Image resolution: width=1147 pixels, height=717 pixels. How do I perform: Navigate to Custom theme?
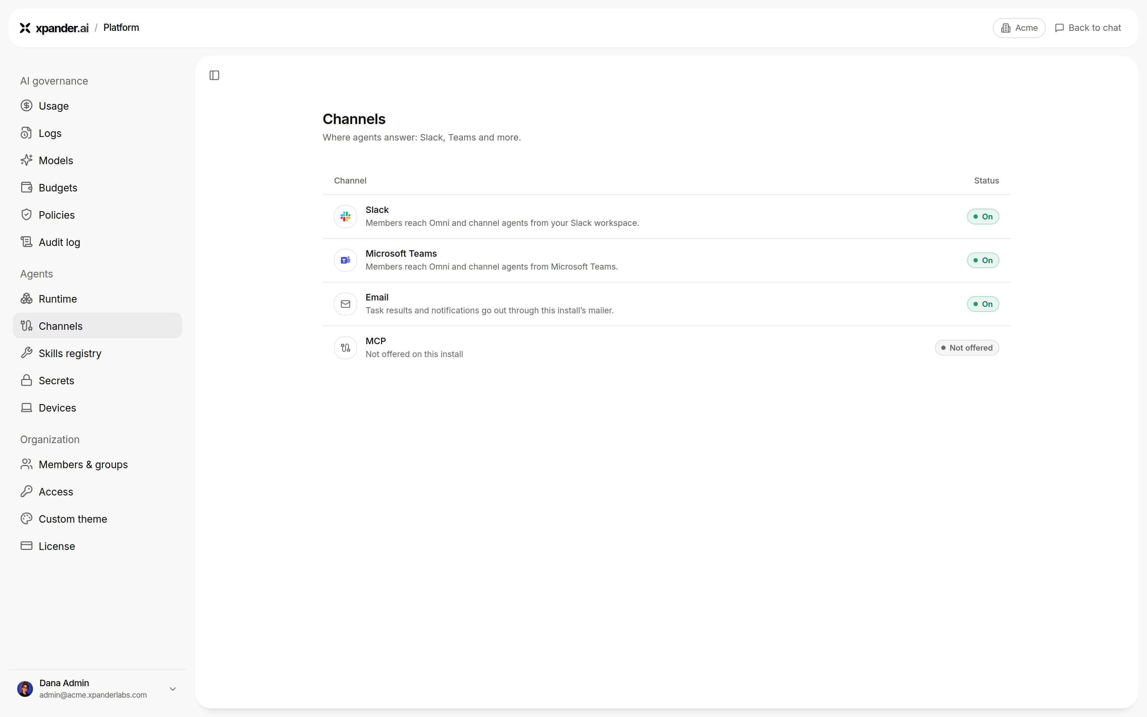[x=97, y=519]
